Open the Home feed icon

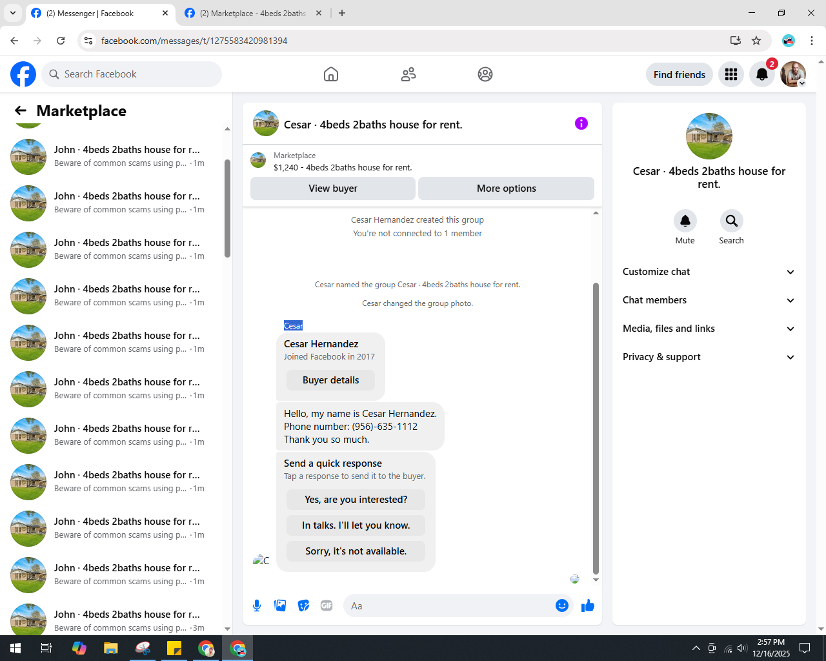[331, 74]
